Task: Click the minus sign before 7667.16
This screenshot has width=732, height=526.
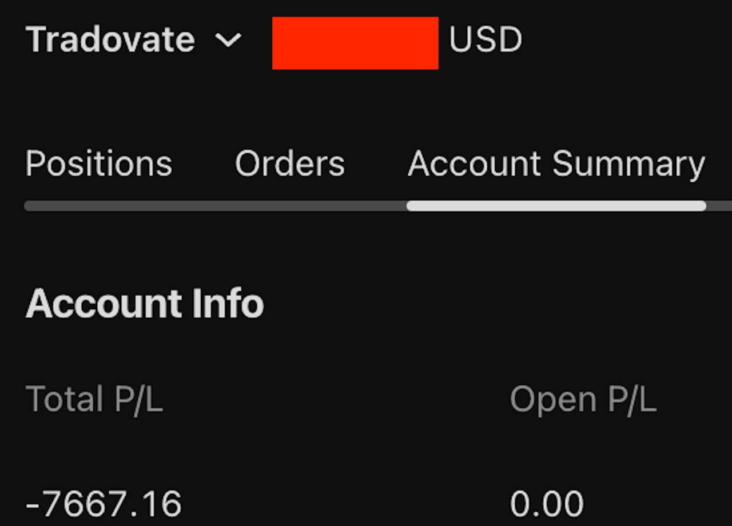Action: coord(33,504)
